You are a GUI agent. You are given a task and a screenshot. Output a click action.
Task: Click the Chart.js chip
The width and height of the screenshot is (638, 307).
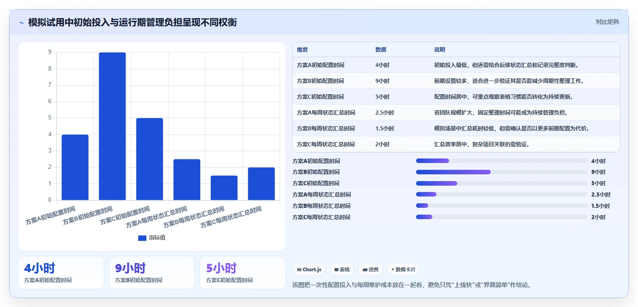309,269
